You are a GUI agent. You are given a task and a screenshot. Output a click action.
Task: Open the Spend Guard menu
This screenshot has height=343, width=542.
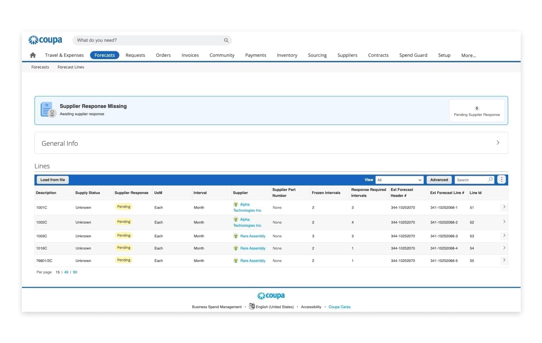(413, 55)
